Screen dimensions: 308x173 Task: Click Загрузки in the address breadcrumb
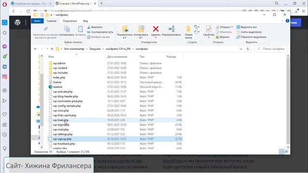coord(95,49)
